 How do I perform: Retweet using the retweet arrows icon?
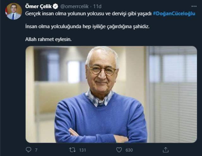[x=72, y=150]
